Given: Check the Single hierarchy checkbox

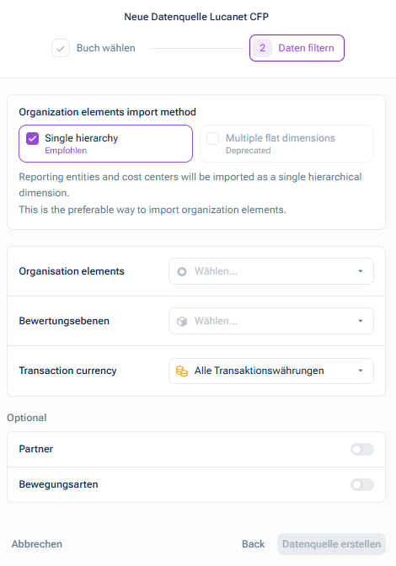Looking at the screenshot, I should (33, 138).
